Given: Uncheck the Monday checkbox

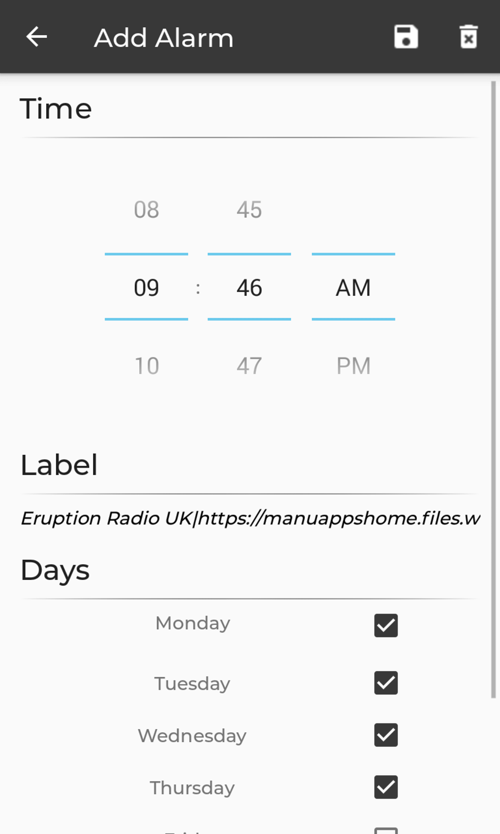Looking at the screenshot, I should [386, 625].
